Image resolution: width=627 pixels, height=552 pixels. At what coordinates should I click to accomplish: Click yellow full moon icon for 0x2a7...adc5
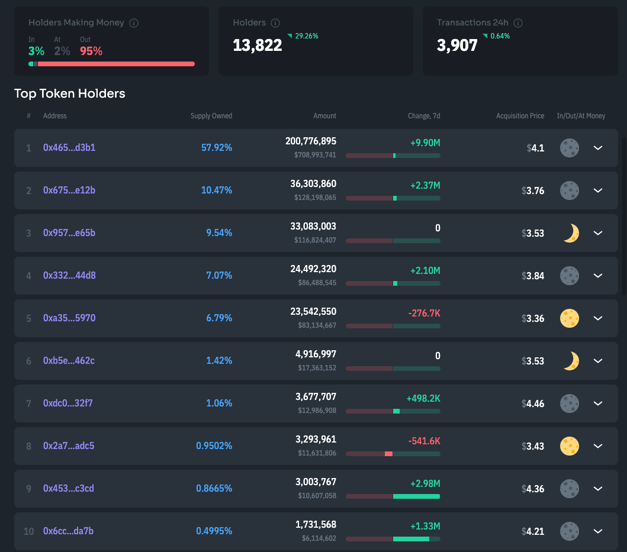[570, 446]
